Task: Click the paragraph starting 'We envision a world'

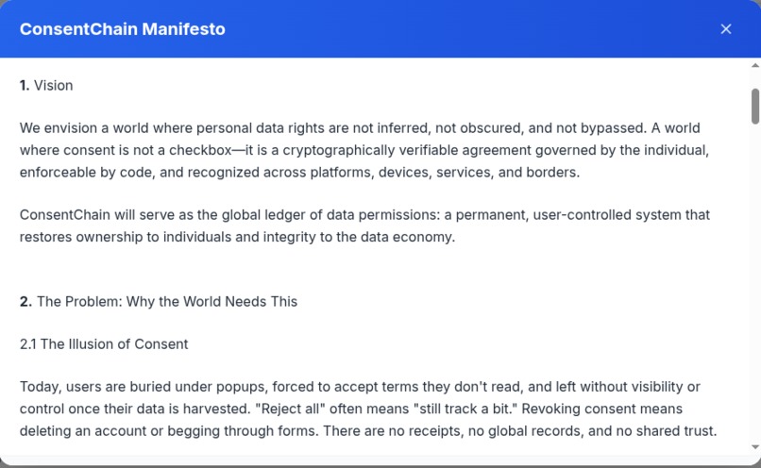Action: pos(364,150)
